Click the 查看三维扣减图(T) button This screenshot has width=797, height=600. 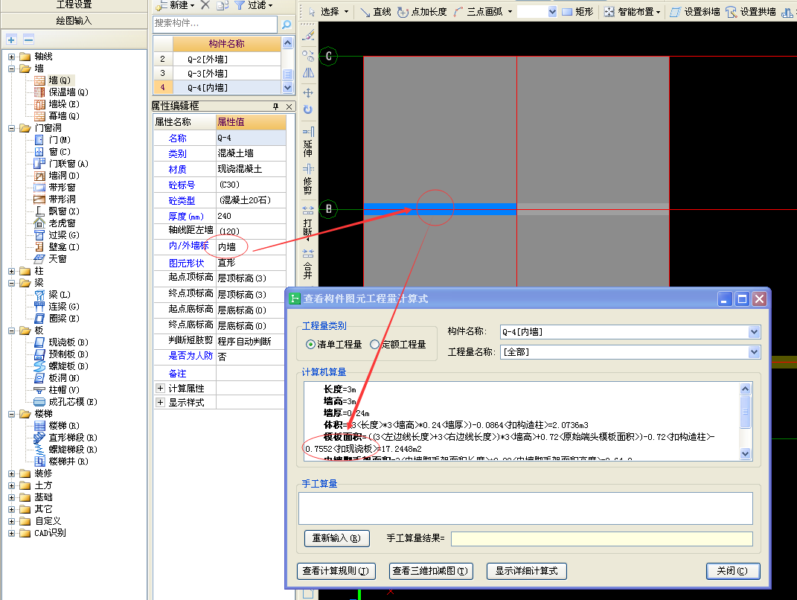pos(431,571)
